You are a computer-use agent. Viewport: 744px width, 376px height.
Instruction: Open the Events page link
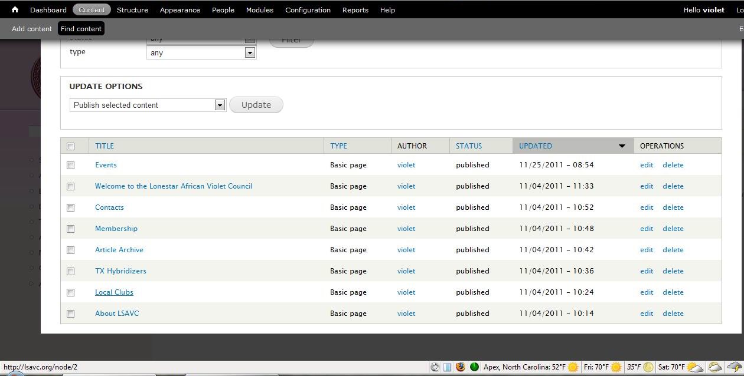(106, 165)
